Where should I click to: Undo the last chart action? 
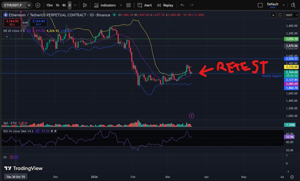[x=182, y=5]
